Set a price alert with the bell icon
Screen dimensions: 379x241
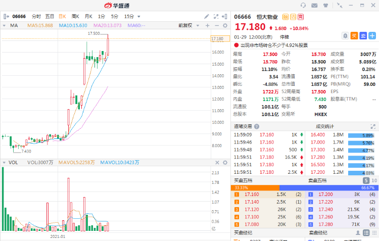[345, 36]
